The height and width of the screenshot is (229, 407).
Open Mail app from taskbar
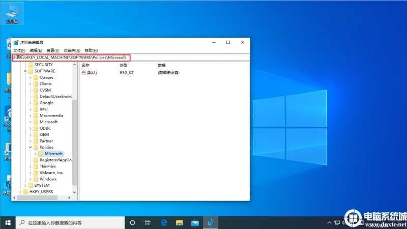click(195, 223)
